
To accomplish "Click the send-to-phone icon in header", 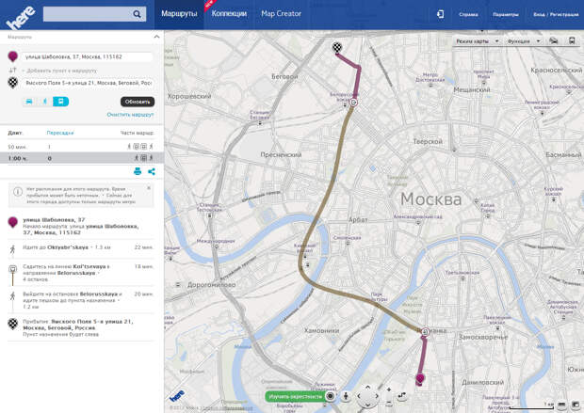I will [x=440, y=14].
